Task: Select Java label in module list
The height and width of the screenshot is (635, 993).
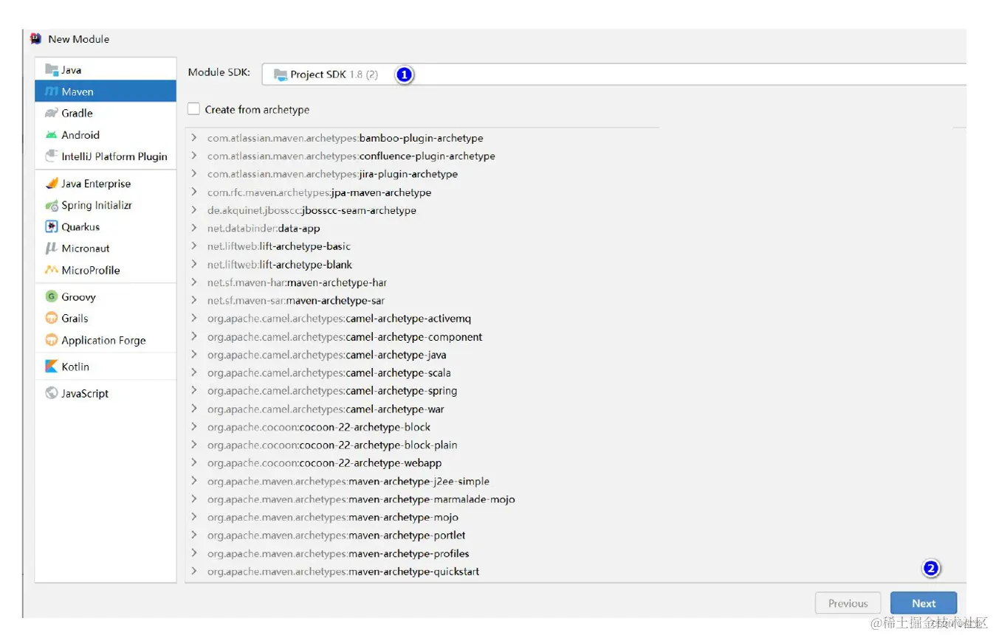Action: 72,70
